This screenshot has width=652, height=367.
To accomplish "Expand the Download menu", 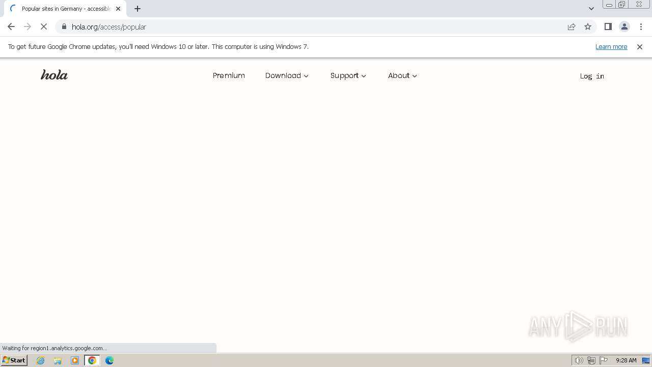I will coord(287,75).
